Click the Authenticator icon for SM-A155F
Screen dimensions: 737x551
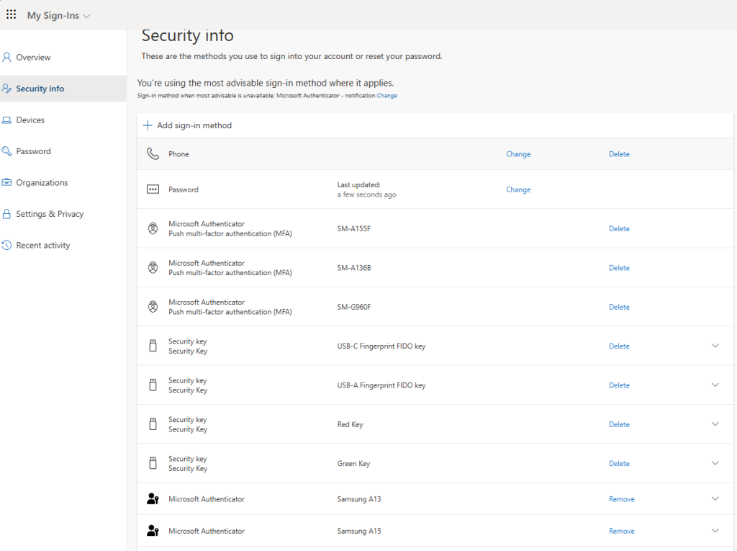[153, 228]
